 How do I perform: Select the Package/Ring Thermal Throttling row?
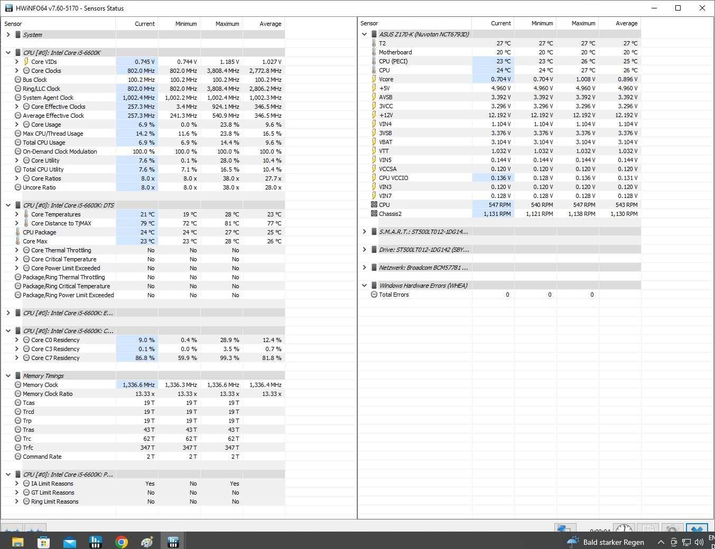click(x=143, y=277)
